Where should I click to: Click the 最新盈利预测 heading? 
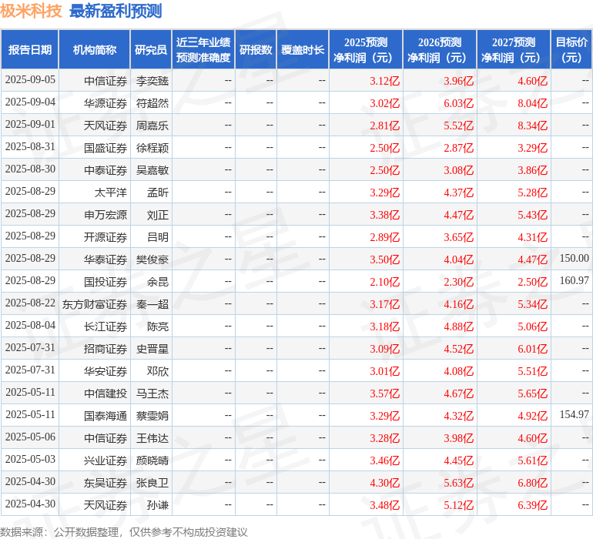(x=116, y=12)
